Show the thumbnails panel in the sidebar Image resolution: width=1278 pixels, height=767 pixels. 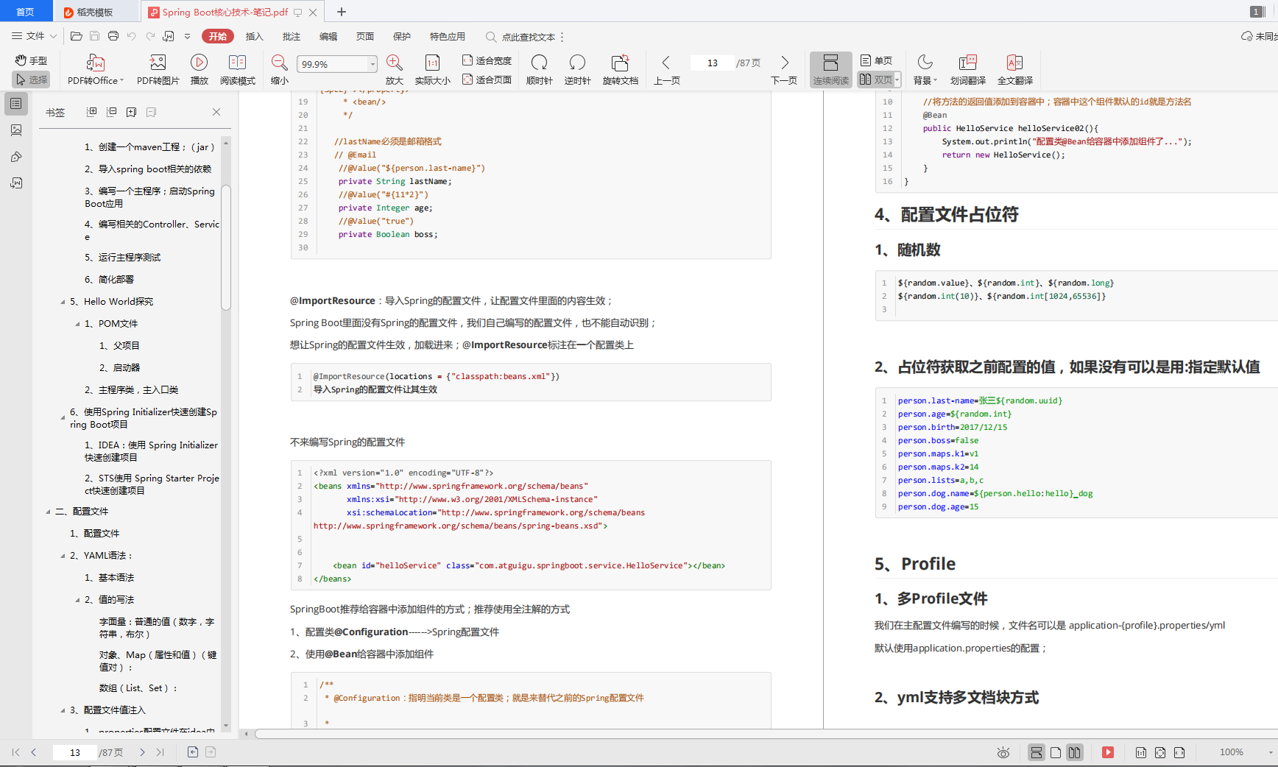tap(16, 130)
